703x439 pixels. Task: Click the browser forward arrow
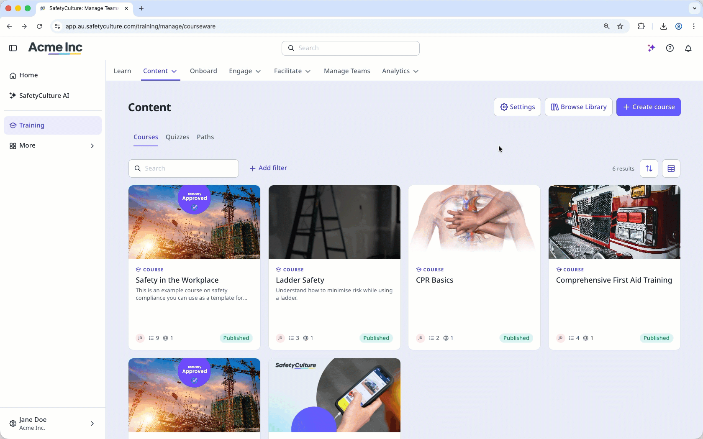point(24,26)
